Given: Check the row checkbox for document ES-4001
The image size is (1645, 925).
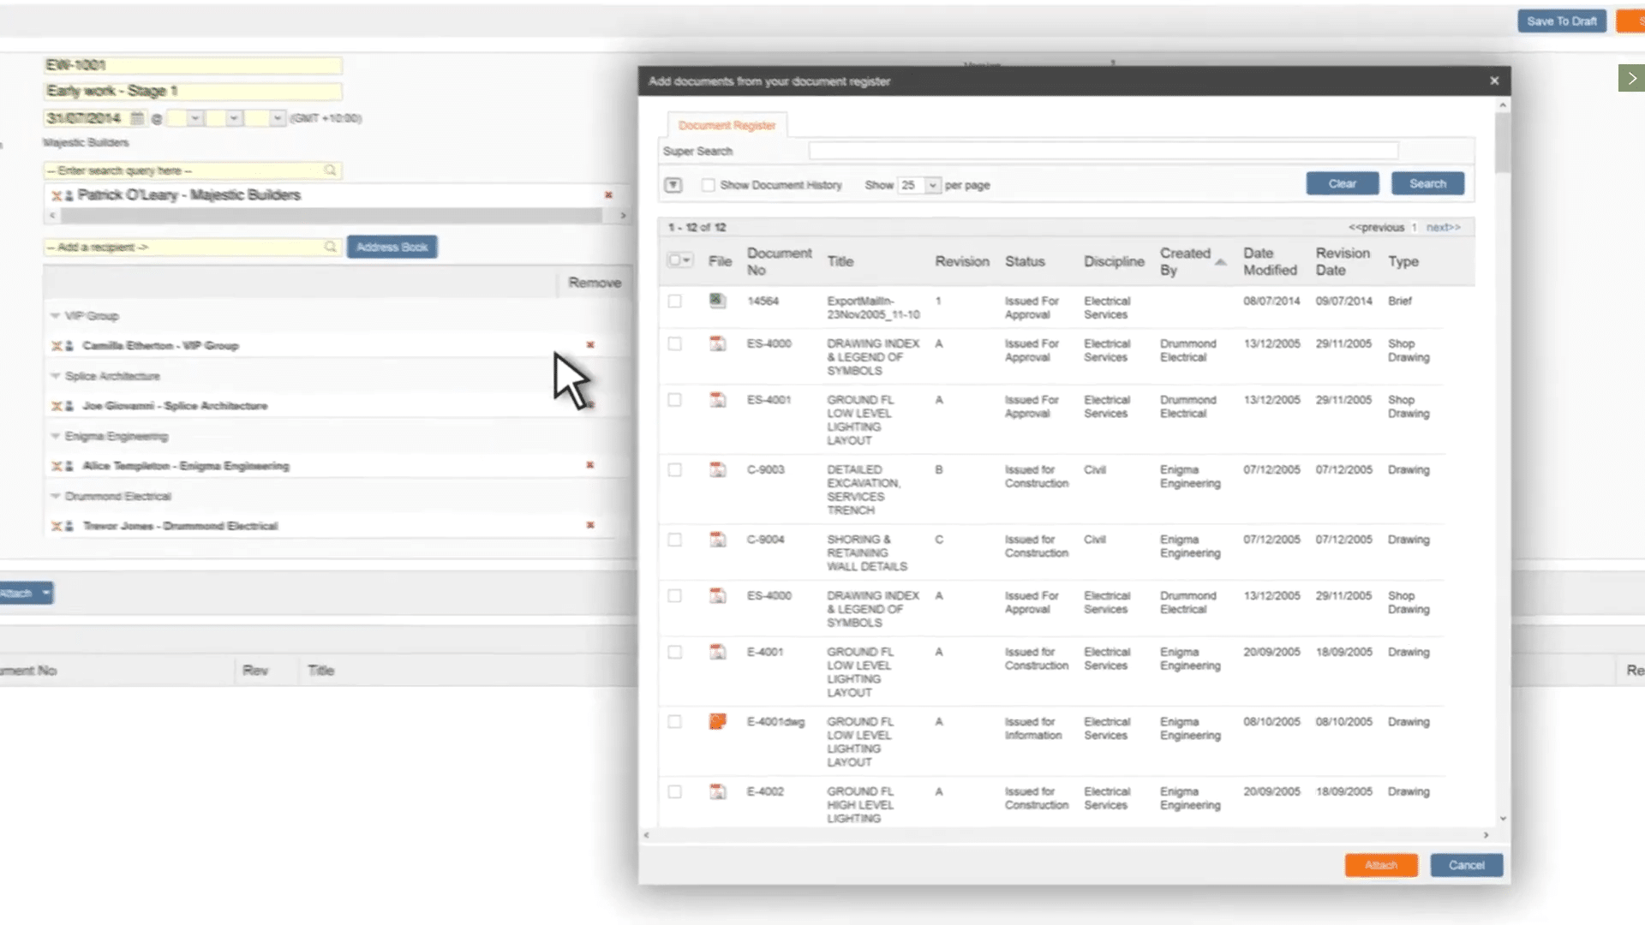Looking at the screenshot, I should [674, 400].
